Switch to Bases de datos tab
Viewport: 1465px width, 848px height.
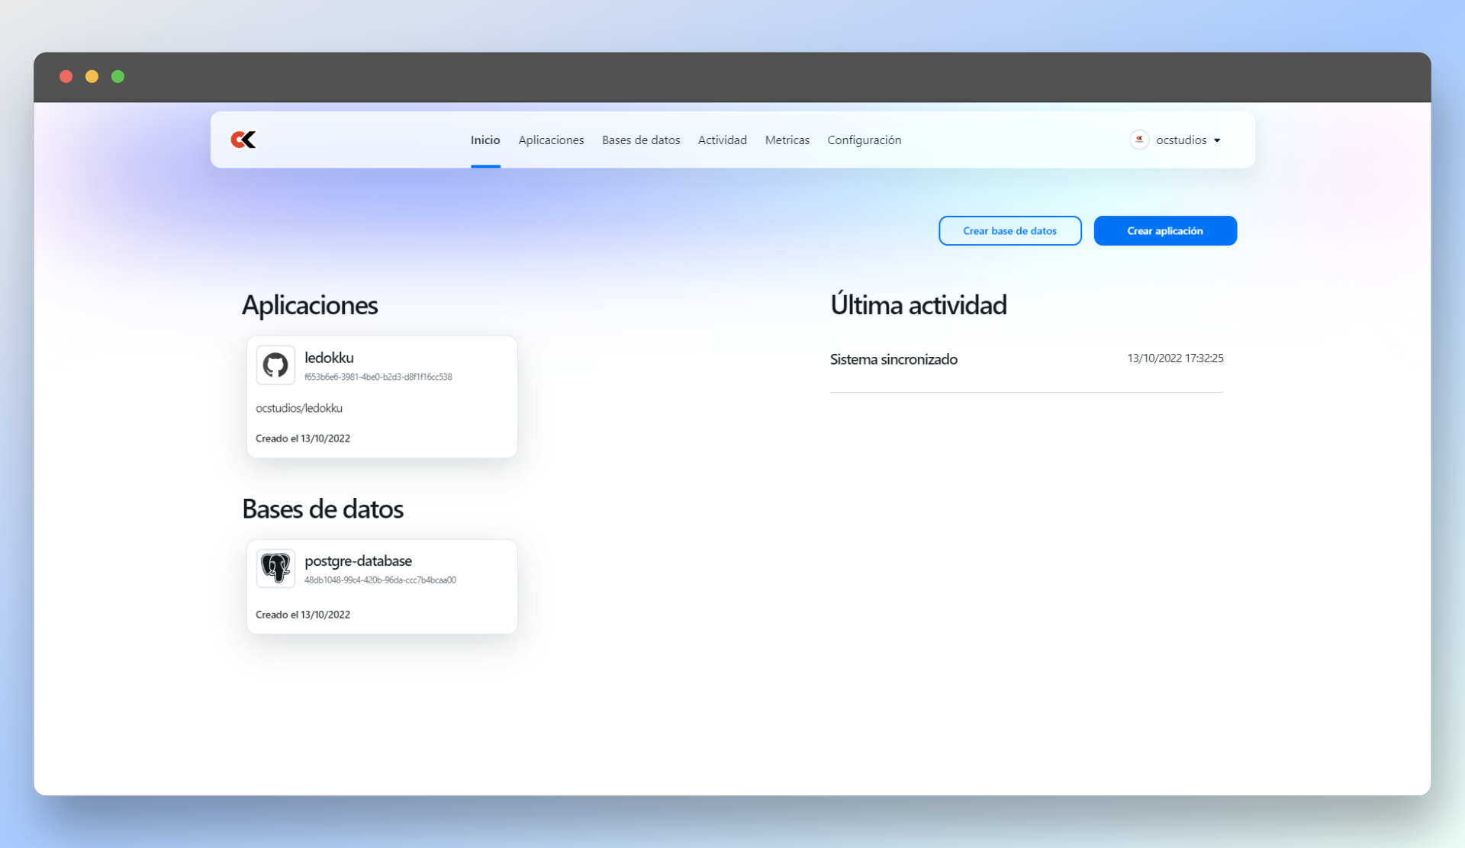pyautogui.click(x=641, y=140)
